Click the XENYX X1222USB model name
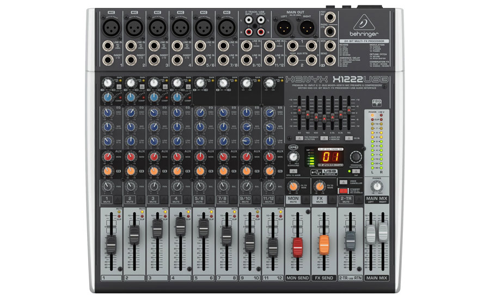 pos(336,79)
